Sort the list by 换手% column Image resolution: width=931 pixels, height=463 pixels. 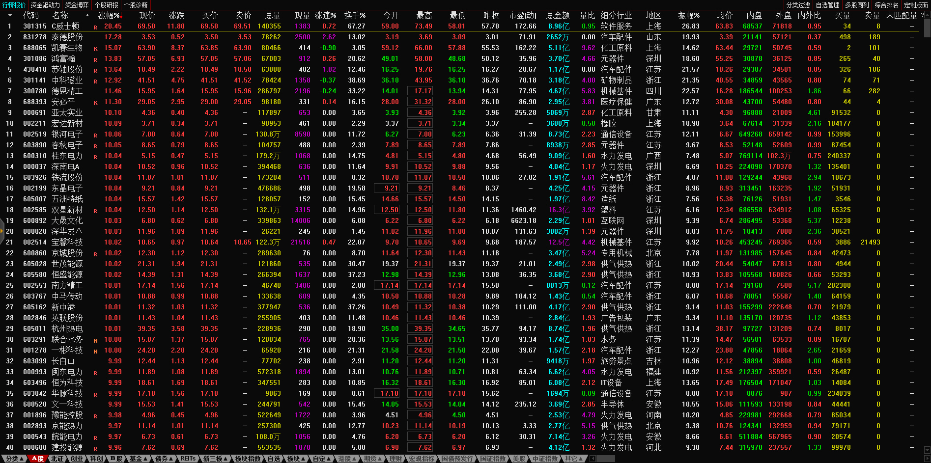point(355,16)
